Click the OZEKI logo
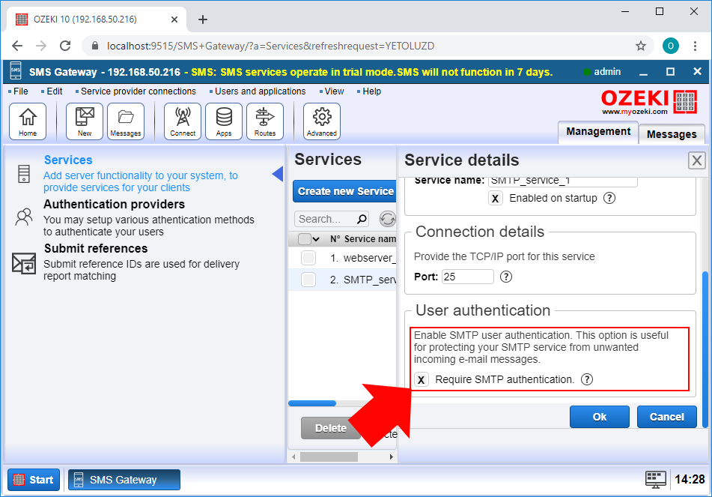712x497 pixels. click(x=649, y=102)
